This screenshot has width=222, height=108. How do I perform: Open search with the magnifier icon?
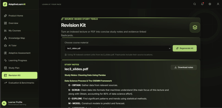pos(195,4)
